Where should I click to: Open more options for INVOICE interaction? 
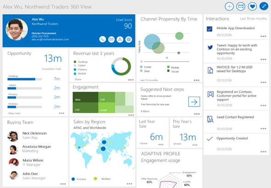point(263,82)
